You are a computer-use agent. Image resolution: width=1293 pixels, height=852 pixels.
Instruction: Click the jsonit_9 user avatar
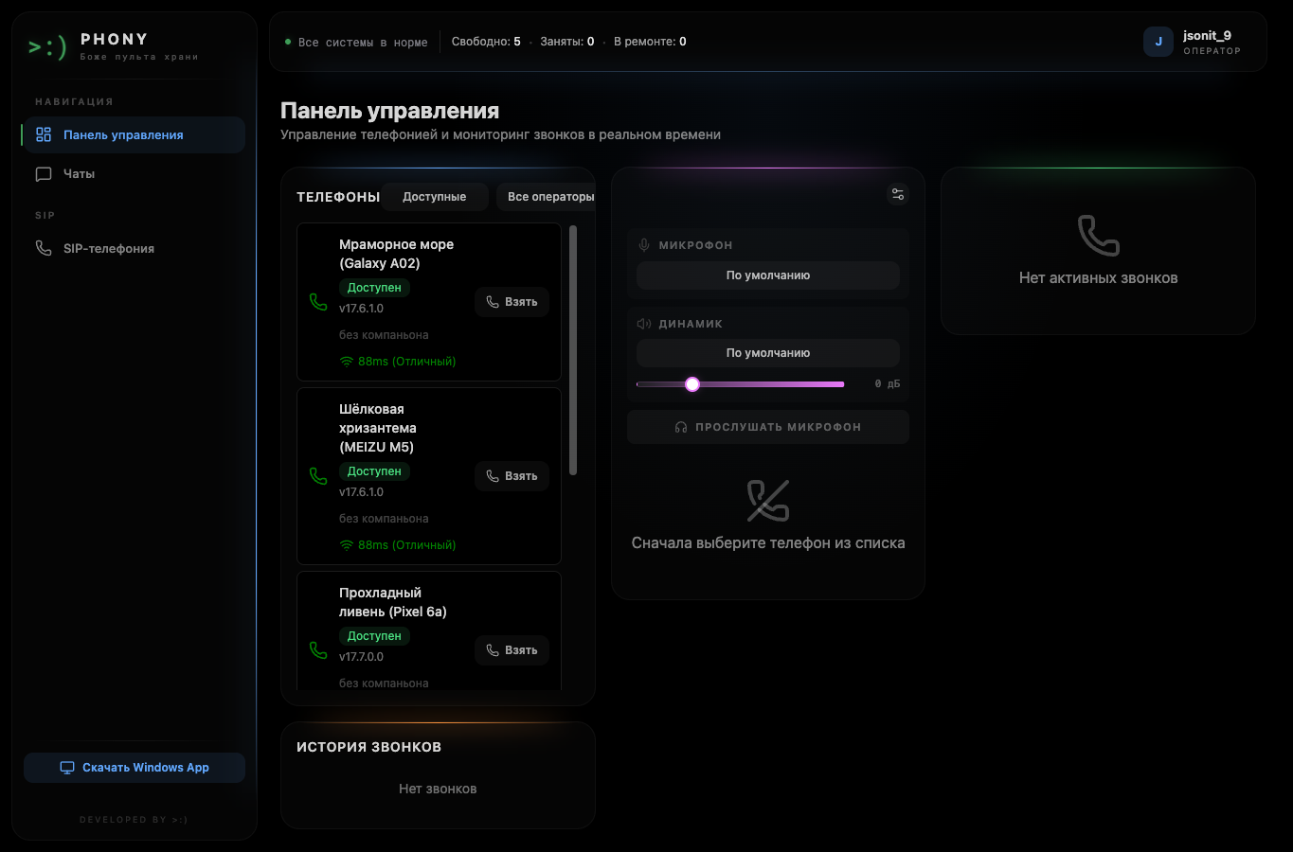(x=1158, y=42)
